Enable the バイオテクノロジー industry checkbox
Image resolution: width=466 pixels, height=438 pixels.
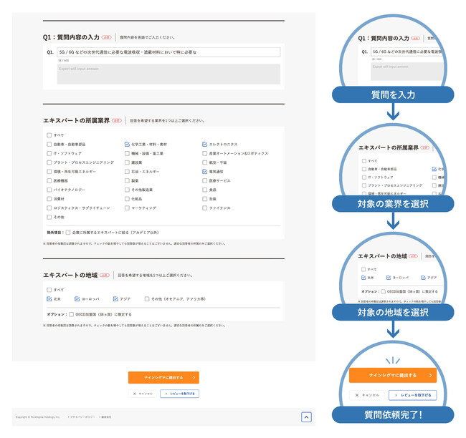(x=49, y=190)
